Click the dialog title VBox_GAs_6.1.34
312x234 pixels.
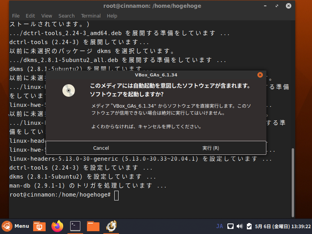pos(156,75)
